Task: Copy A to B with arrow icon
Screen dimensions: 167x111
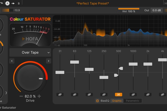Action: tap(13, 4)
